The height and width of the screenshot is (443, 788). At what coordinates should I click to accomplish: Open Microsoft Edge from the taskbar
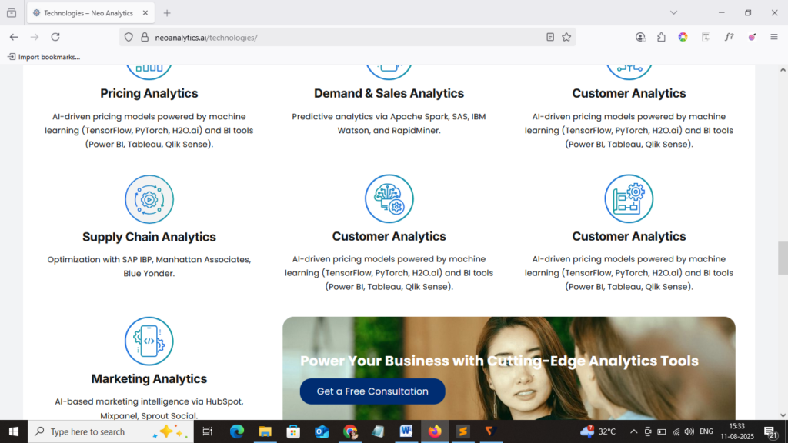(237, 431)
